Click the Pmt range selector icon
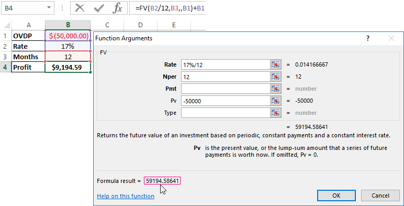The image size is (404, 206). point(275,89)
